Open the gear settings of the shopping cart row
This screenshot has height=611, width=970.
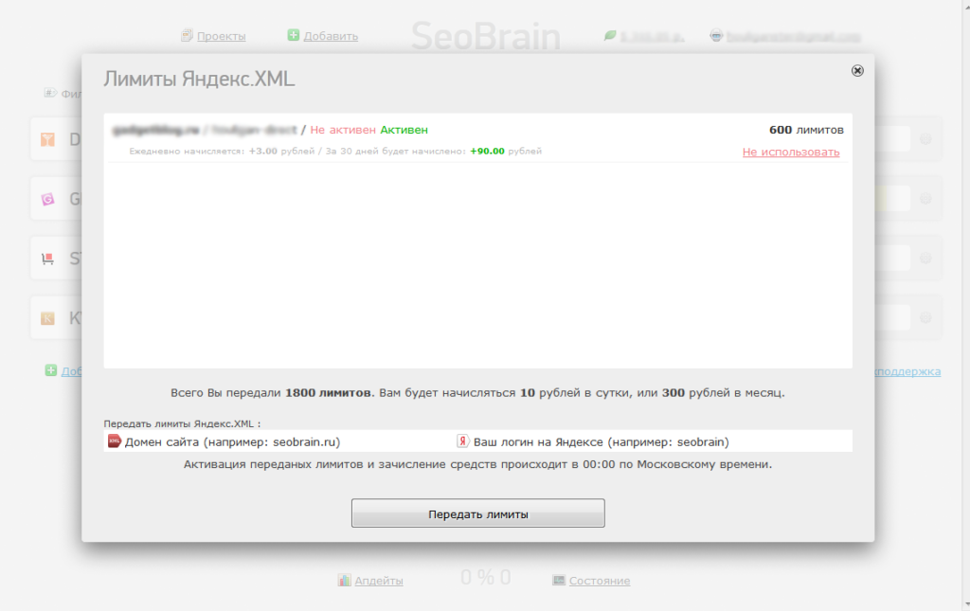[925, 259]
